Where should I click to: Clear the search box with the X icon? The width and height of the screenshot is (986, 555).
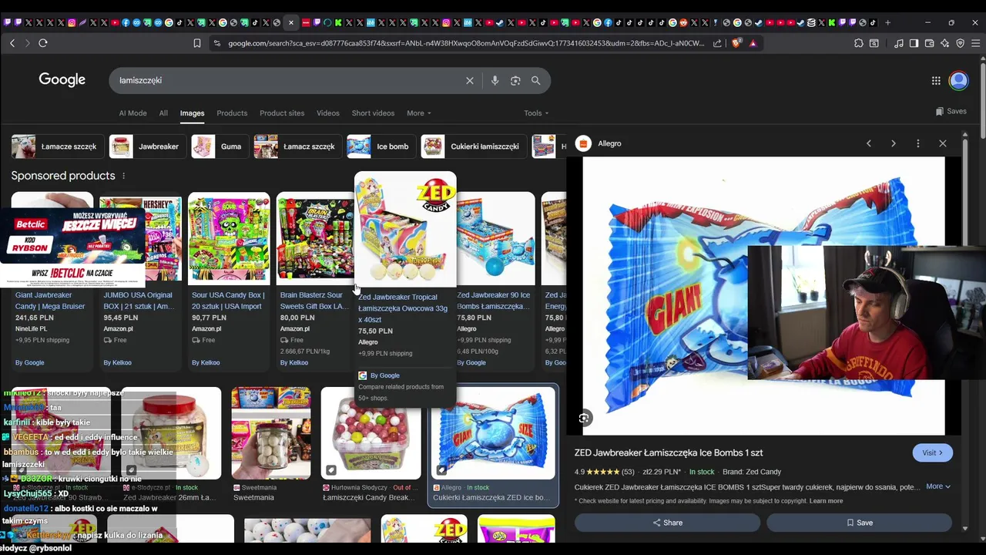pos(470,80)
